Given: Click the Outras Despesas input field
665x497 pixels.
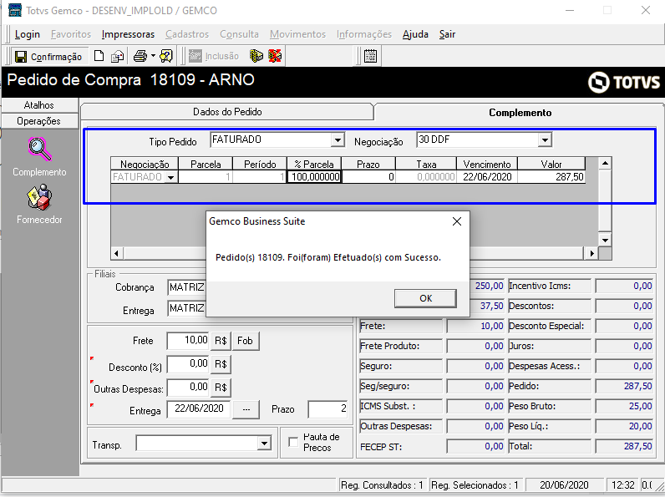Looking at the screenshot, I should (188, 388).
